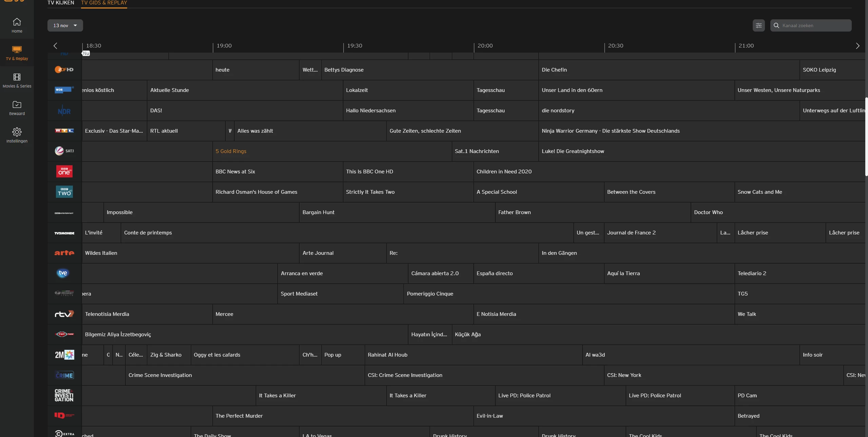Switch to the TV KIJKEN tab
The width and height of the screenshot is (868, 437).
(61, 3)
